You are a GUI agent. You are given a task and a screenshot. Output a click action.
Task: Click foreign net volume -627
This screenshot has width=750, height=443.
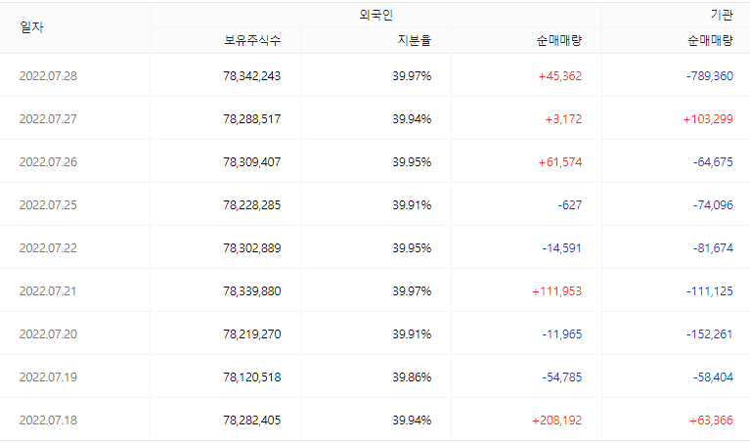[570, 205]
